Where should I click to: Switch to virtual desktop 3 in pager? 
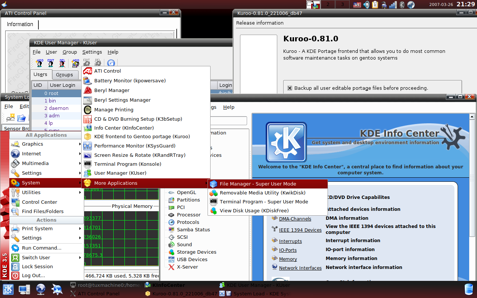click(x=342, y=4)
